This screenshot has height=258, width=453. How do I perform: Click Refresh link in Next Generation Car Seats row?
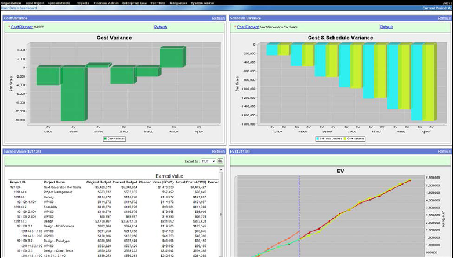click(386, 27)
